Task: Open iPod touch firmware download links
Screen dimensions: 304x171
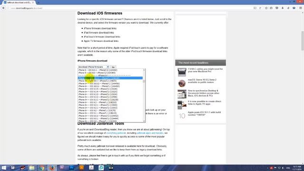Action: pos(102,37)
